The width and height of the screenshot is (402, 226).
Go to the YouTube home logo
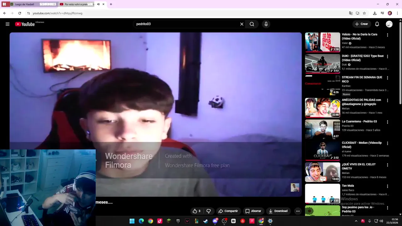(x=25, y=24)
